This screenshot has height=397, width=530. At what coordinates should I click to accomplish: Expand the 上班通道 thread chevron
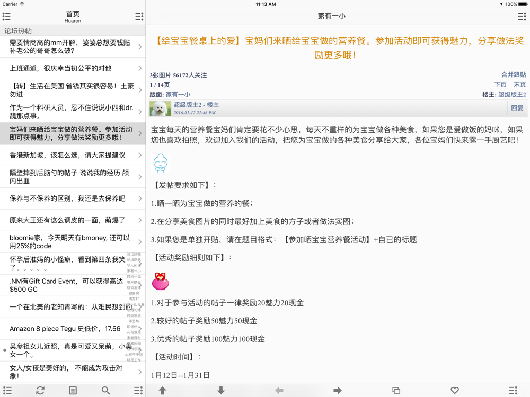tap(140, 68)
